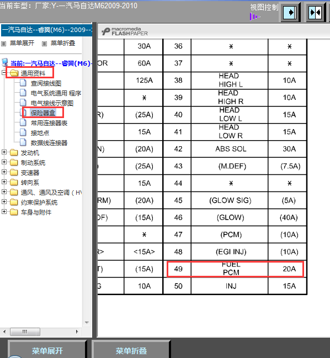The width and height of the screenshot is (330, 358).
Task: Click the inward-arrows view control icon
Action: 316,12
